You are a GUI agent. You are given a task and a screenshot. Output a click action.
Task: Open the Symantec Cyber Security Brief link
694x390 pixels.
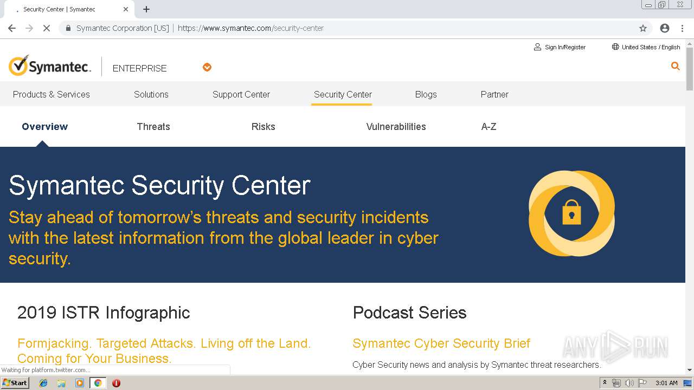441,343
